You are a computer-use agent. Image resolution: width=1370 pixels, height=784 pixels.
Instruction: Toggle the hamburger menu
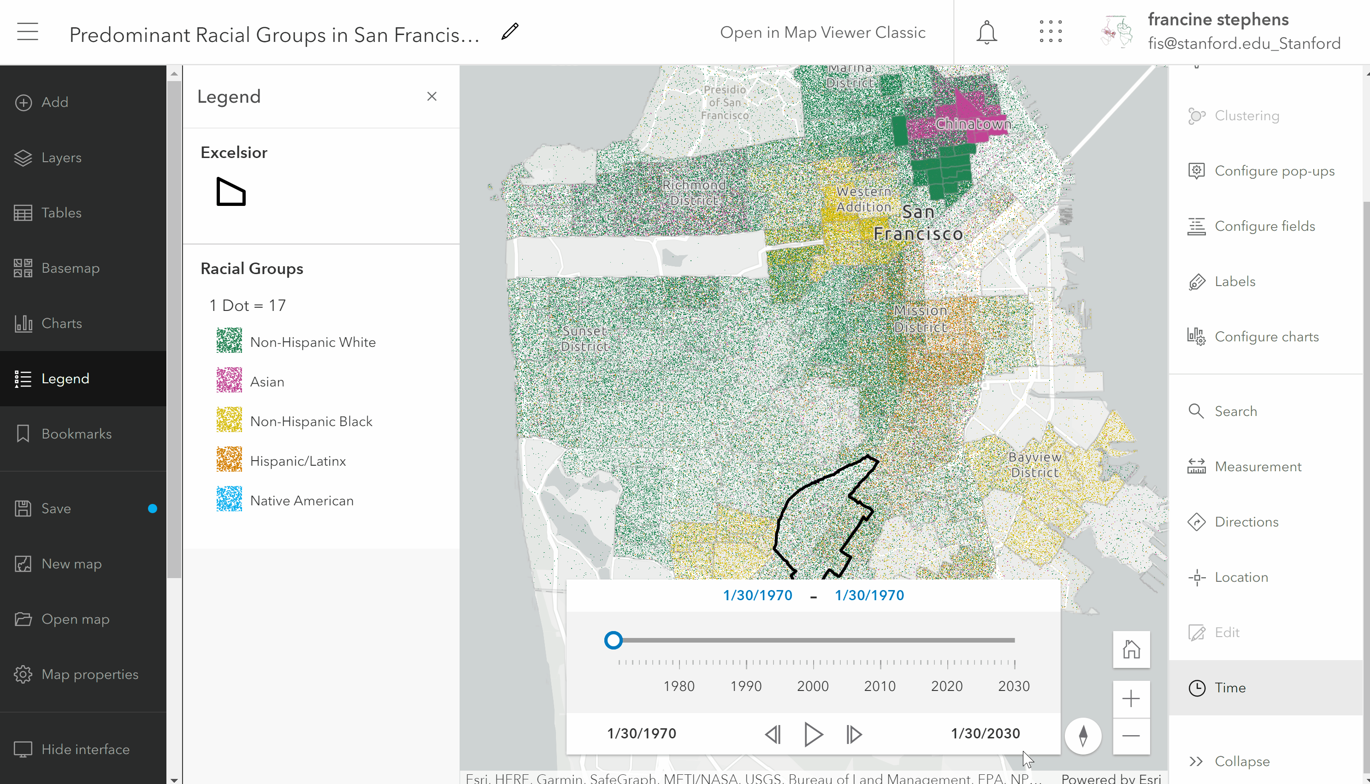coord(28,32)
